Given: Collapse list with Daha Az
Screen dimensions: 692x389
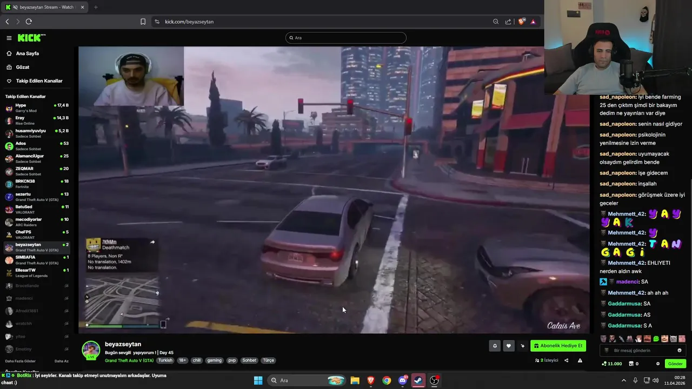Looking at the screenshot, I should click(62, 361).
